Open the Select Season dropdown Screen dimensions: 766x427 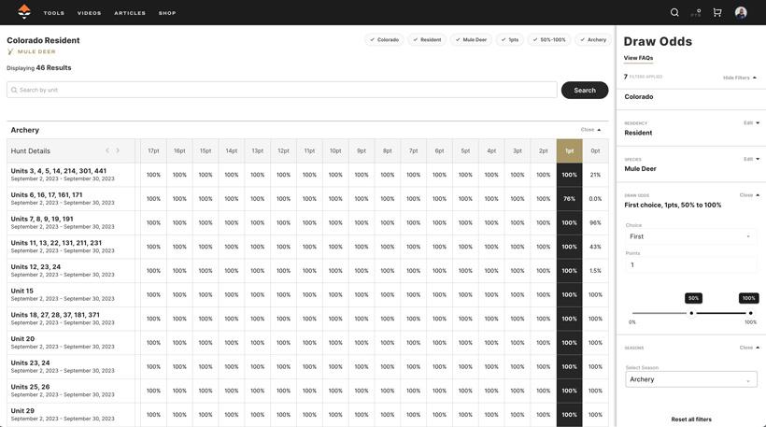[690, 379]
